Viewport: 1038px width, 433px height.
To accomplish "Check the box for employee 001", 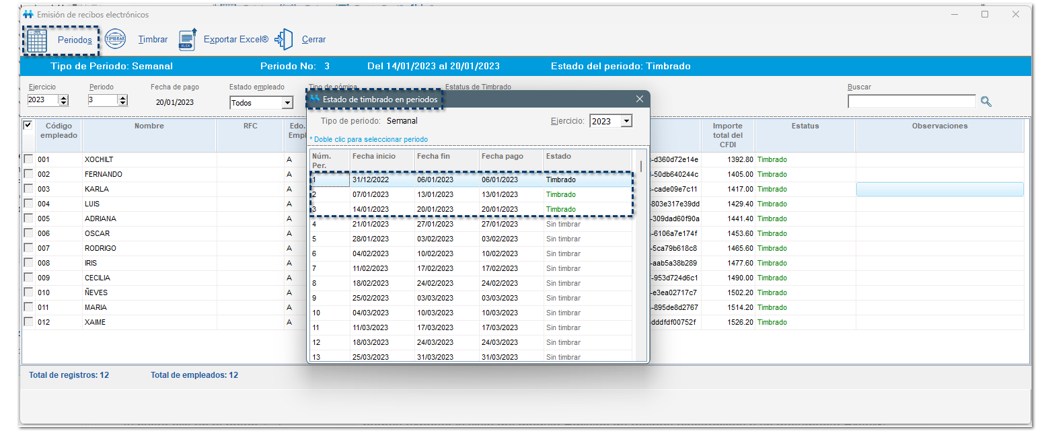I will coord(28,160).
